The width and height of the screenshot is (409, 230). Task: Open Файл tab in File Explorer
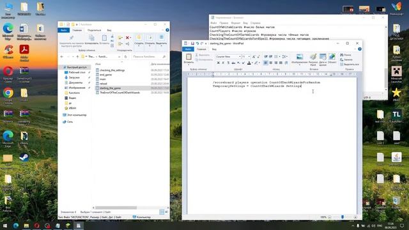[63, 30]
